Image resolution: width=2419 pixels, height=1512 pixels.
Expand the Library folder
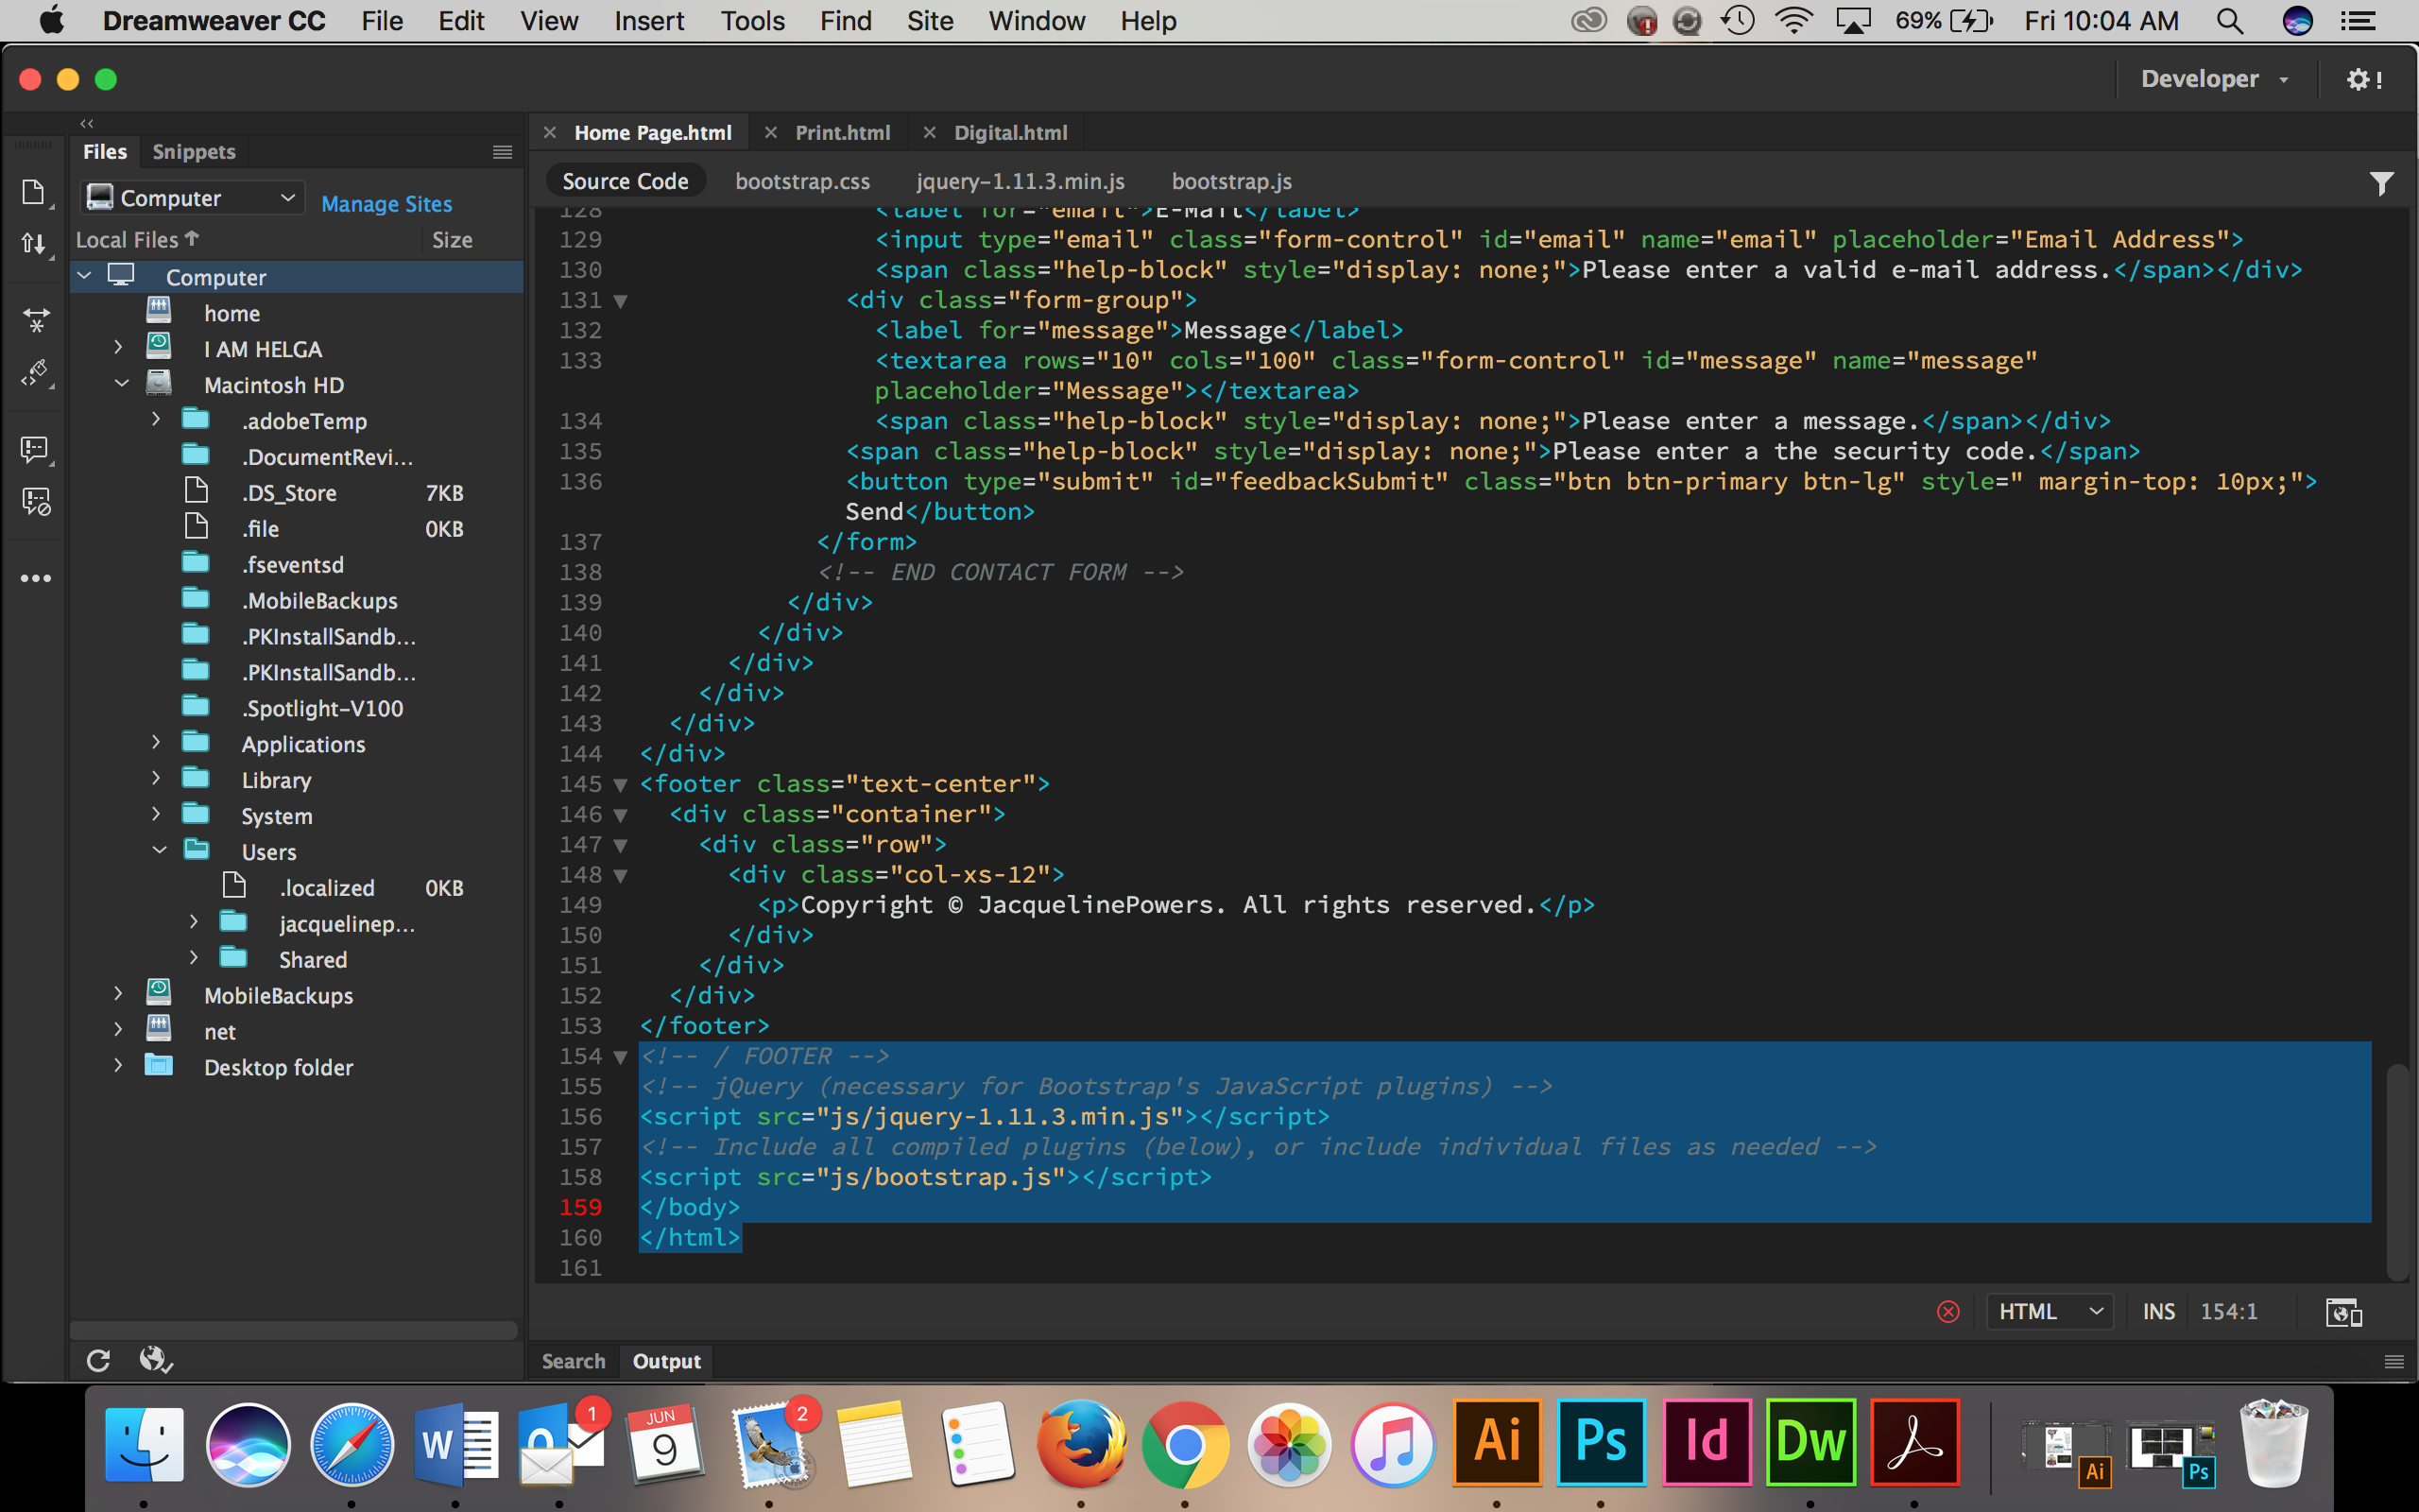coord(156,778)
